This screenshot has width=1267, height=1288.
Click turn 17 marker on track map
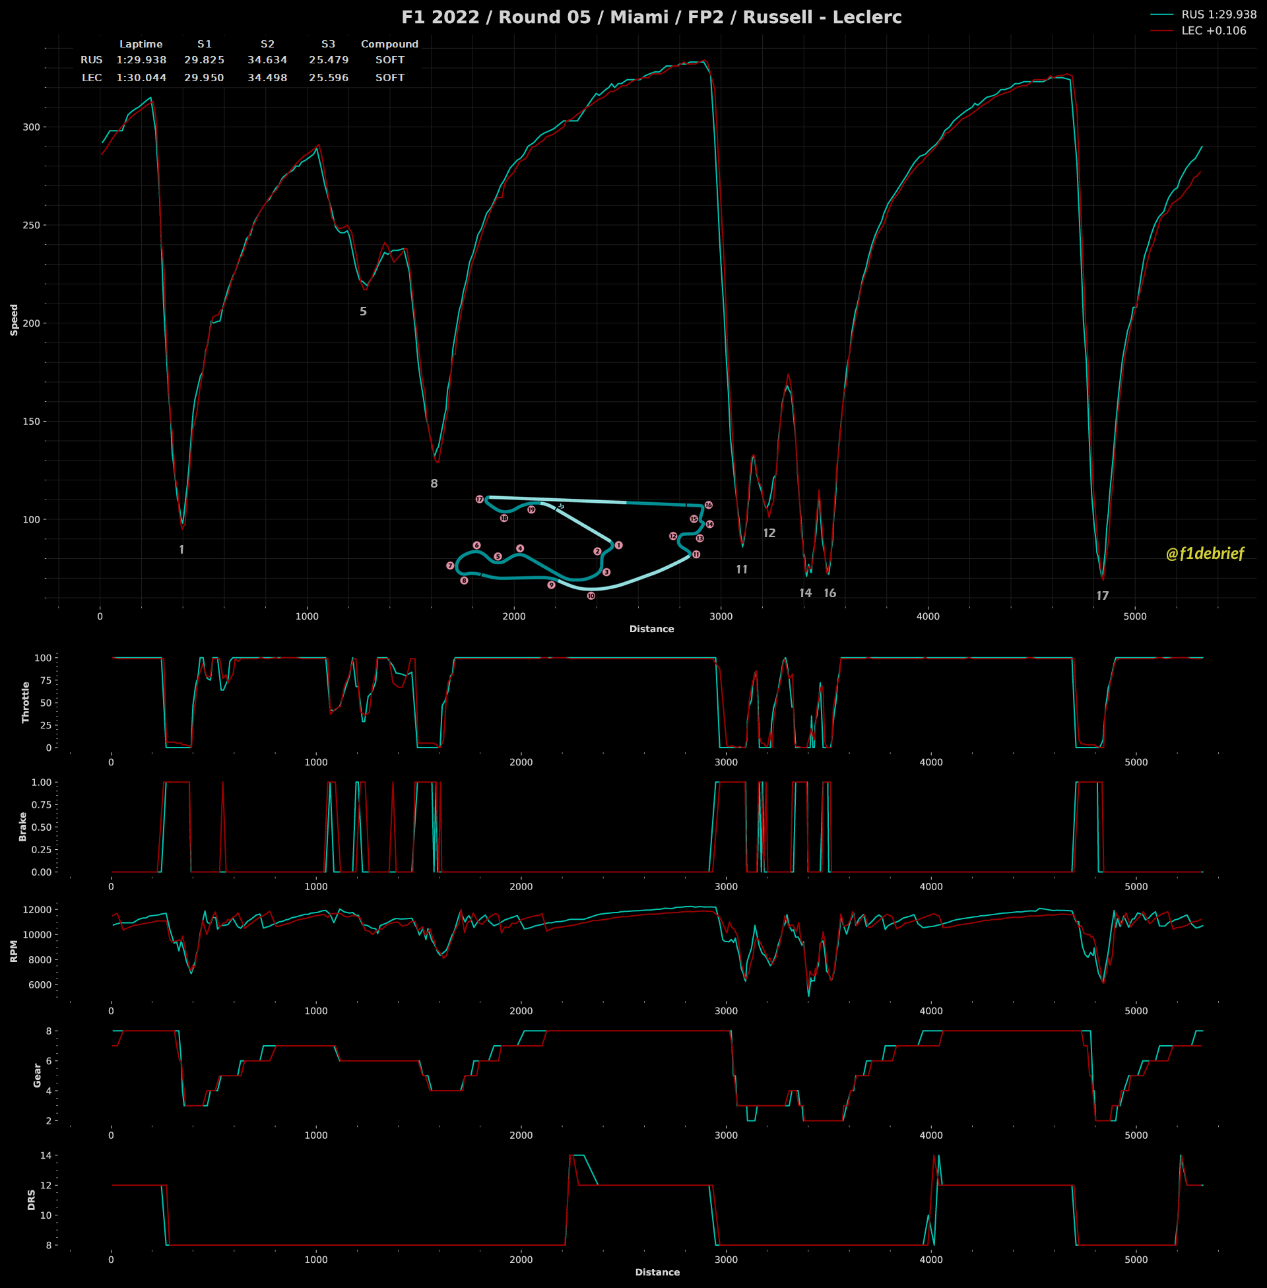tap(479, 499)
